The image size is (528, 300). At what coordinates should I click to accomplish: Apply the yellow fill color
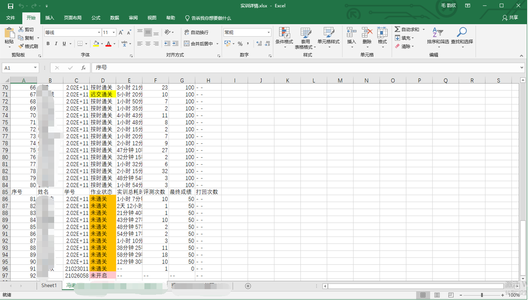coord(96,43)
